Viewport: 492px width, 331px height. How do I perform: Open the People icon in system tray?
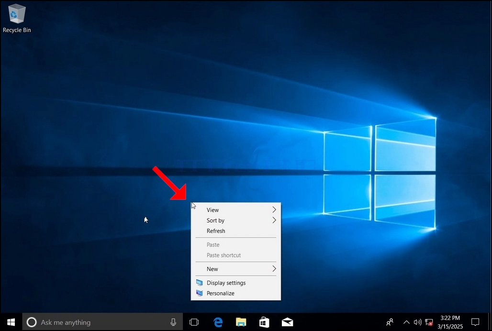390,322
